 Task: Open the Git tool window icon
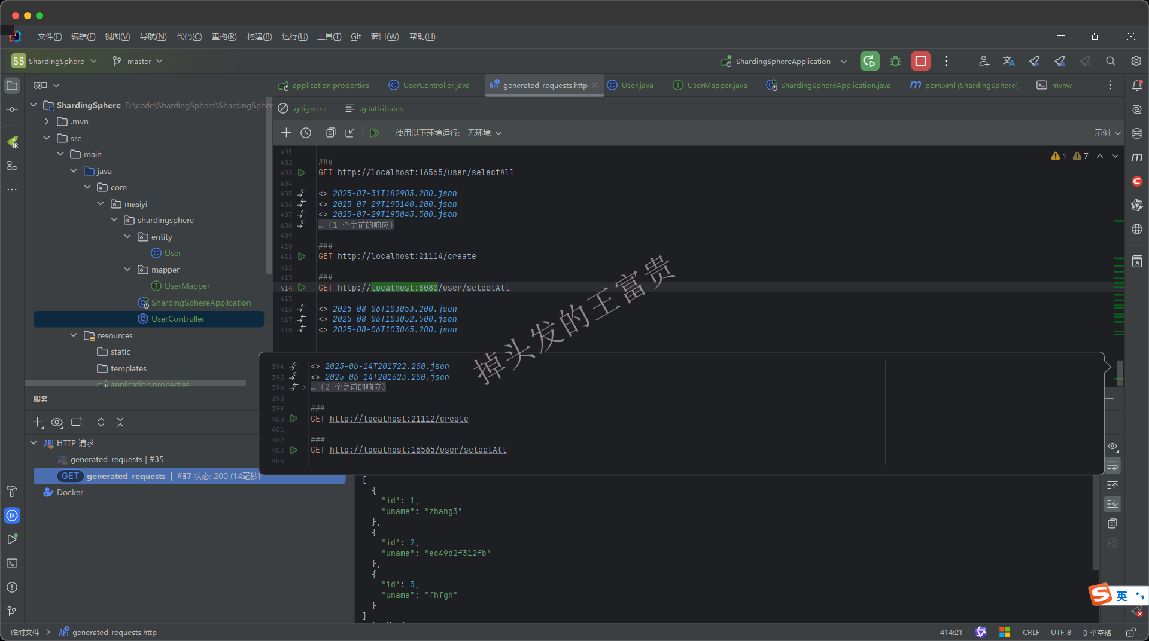[12, 611]
